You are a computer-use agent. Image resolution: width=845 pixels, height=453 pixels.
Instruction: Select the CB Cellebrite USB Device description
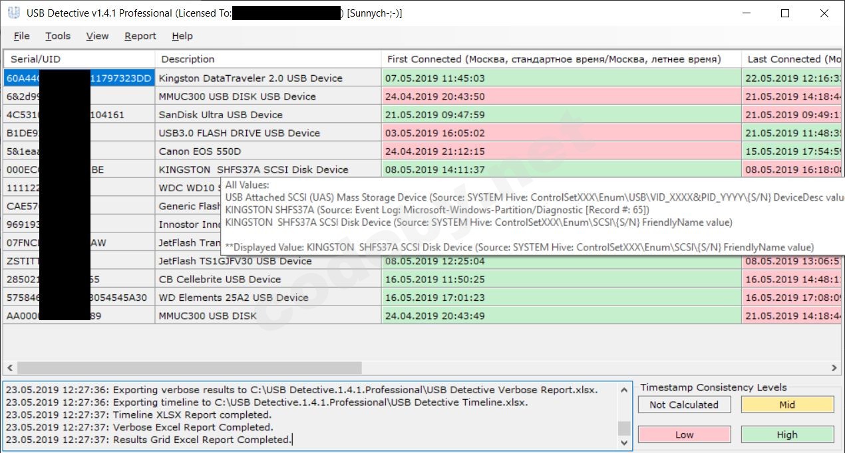point(268,279)
